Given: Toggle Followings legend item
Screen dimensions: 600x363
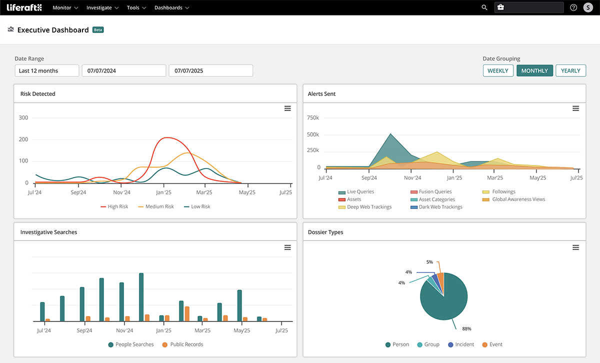Looking at the screenshot, I should [499, 191].
